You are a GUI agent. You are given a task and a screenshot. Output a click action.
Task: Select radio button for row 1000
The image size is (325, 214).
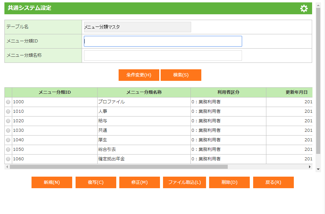click(8, 102)
